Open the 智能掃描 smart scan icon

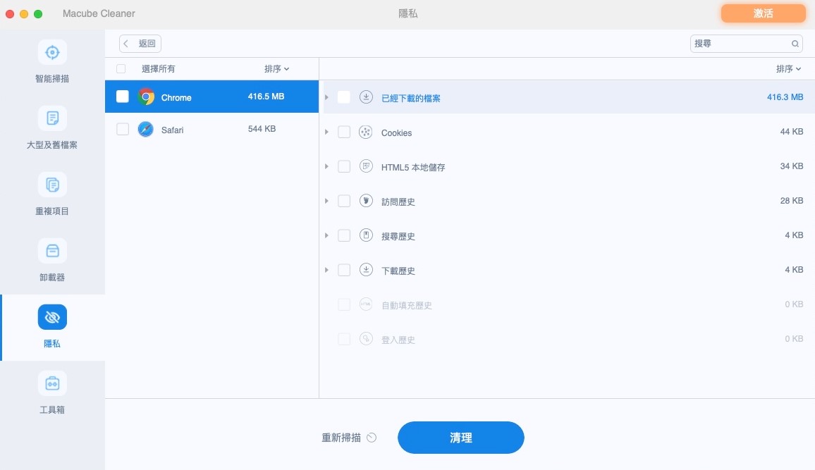52,52
